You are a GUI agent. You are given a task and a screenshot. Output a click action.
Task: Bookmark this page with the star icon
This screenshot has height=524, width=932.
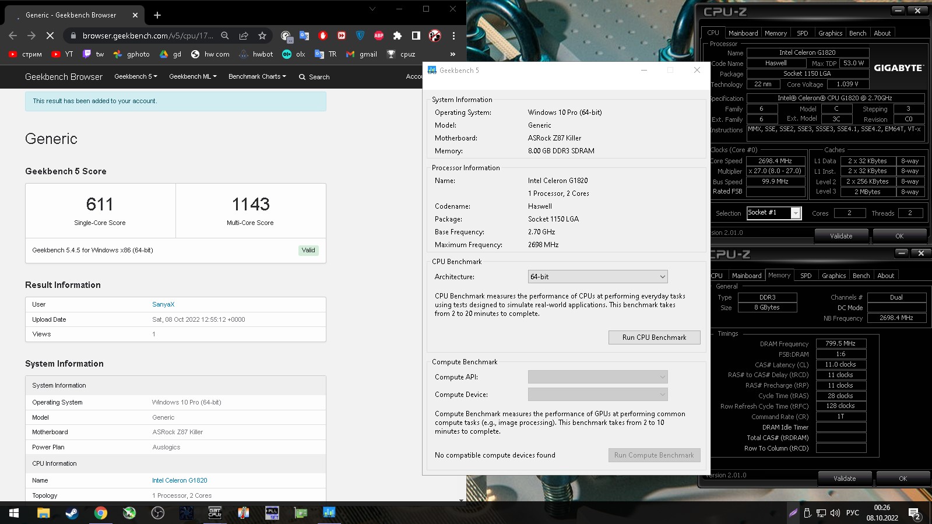(x=262, y=36)
